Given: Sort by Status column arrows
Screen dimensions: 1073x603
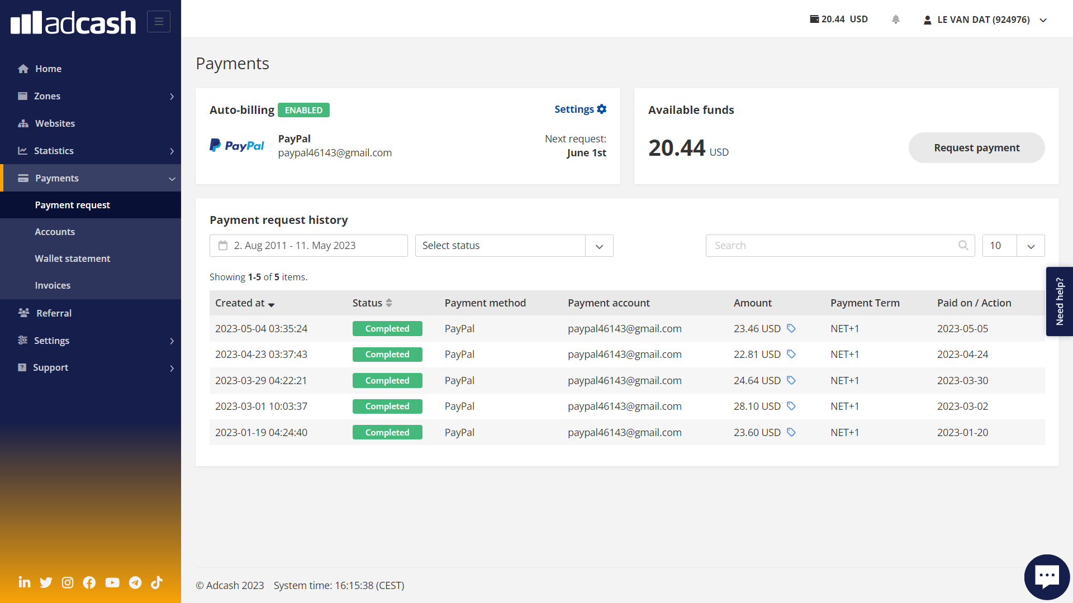Looking at the screenshot, I should click(389, 303).
